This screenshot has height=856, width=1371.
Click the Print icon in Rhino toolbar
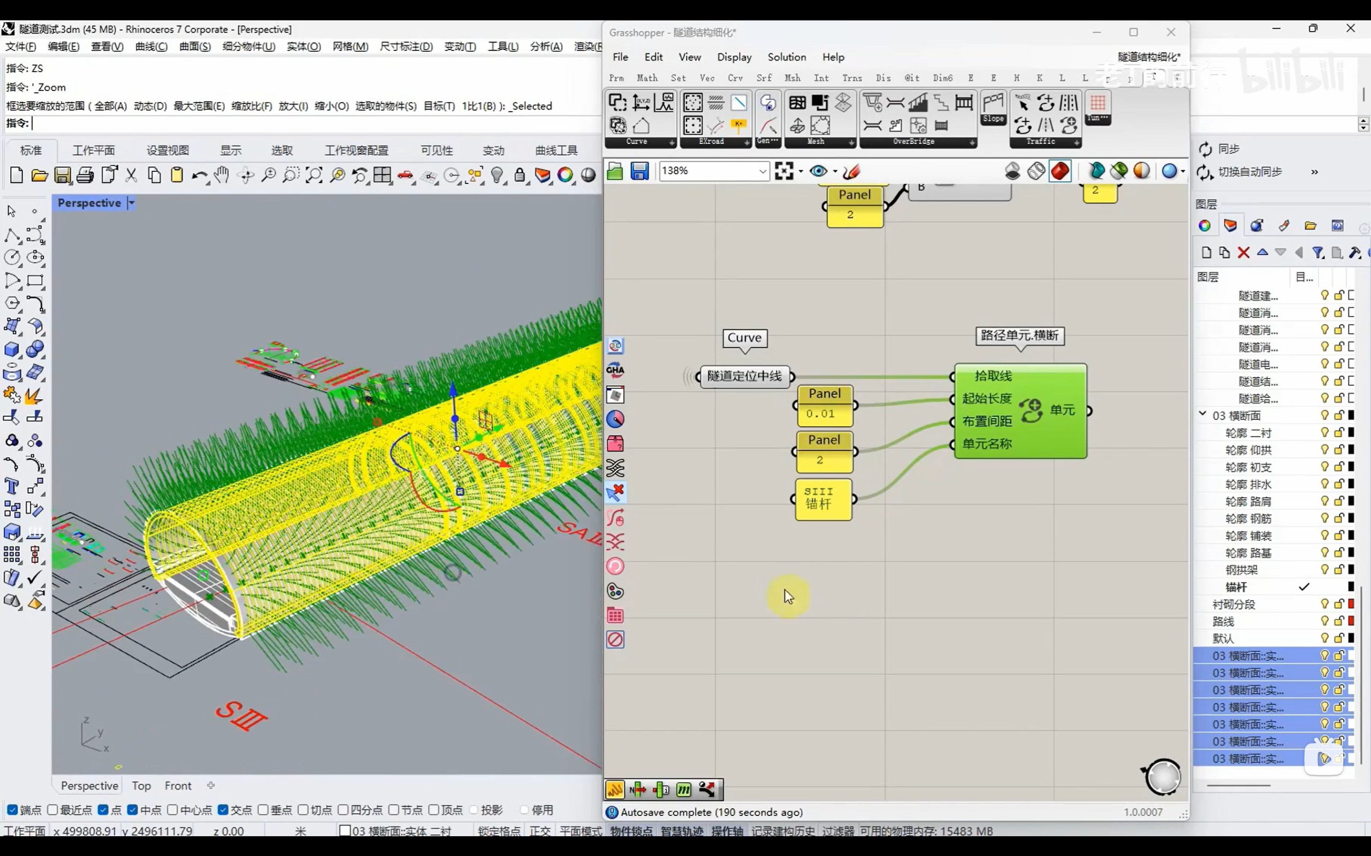(85, 175)
